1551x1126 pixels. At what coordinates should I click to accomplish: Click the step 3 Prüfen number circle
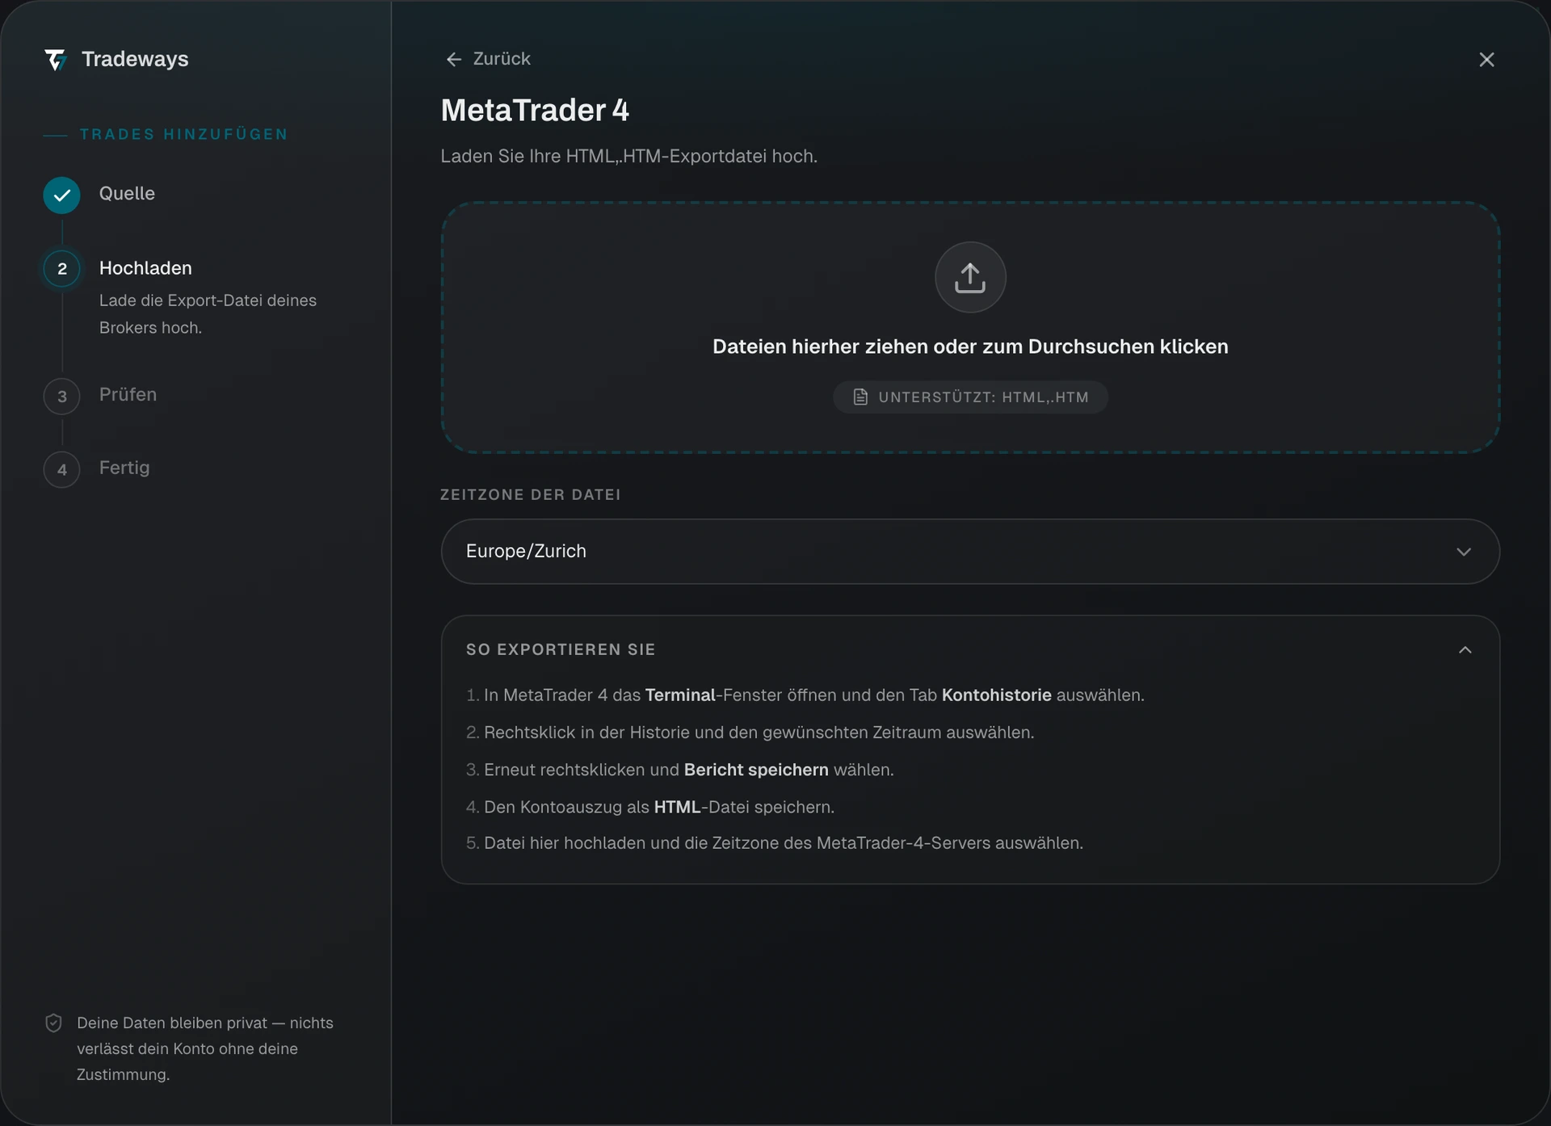(x=62, y=397)
